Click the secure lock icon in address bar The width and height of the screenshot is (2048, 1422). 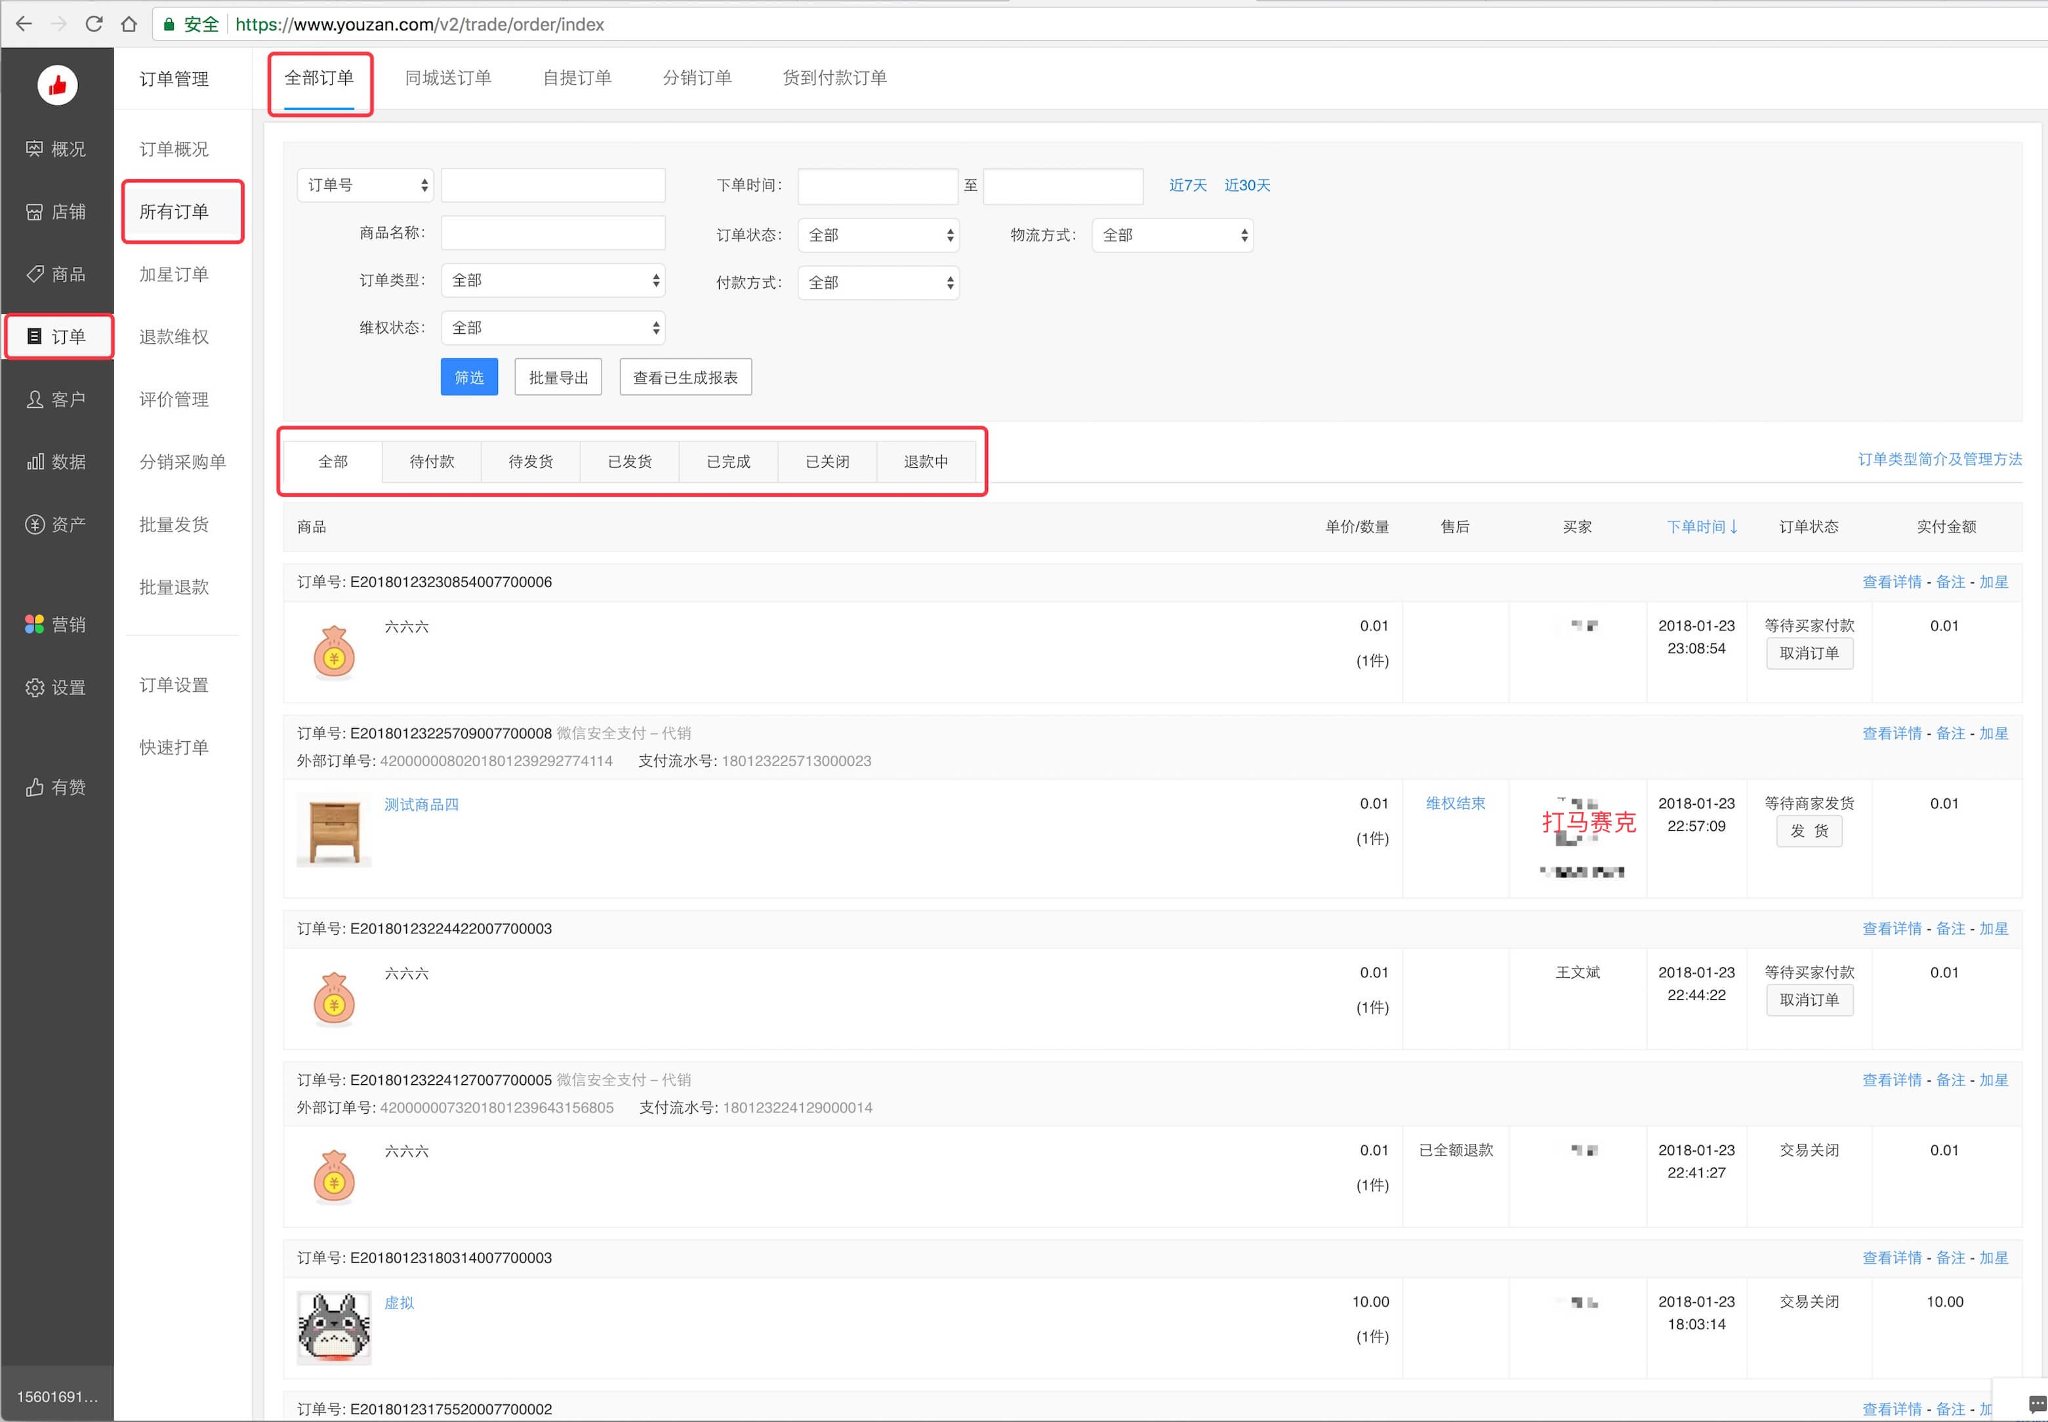pos(169,24)
